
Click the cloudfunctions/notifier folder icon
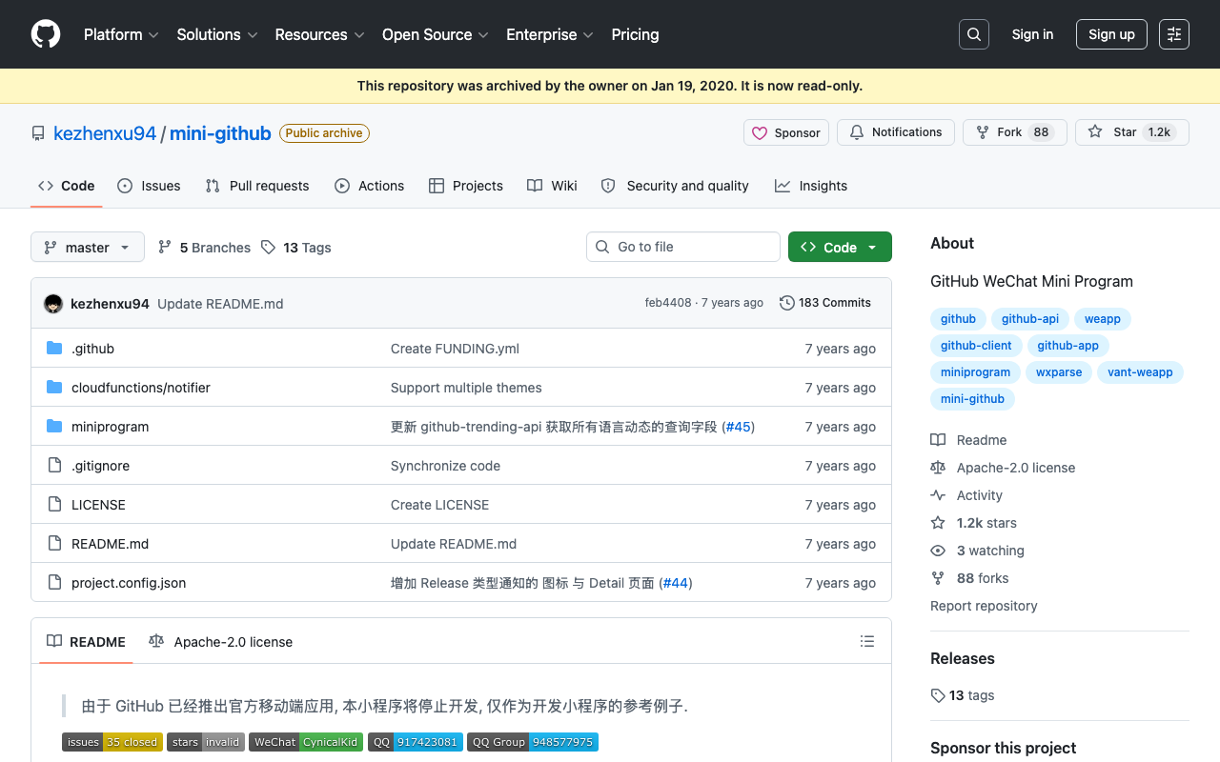[54, 388]
